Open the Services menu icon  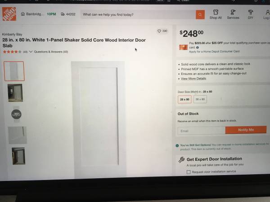point(233,12)
